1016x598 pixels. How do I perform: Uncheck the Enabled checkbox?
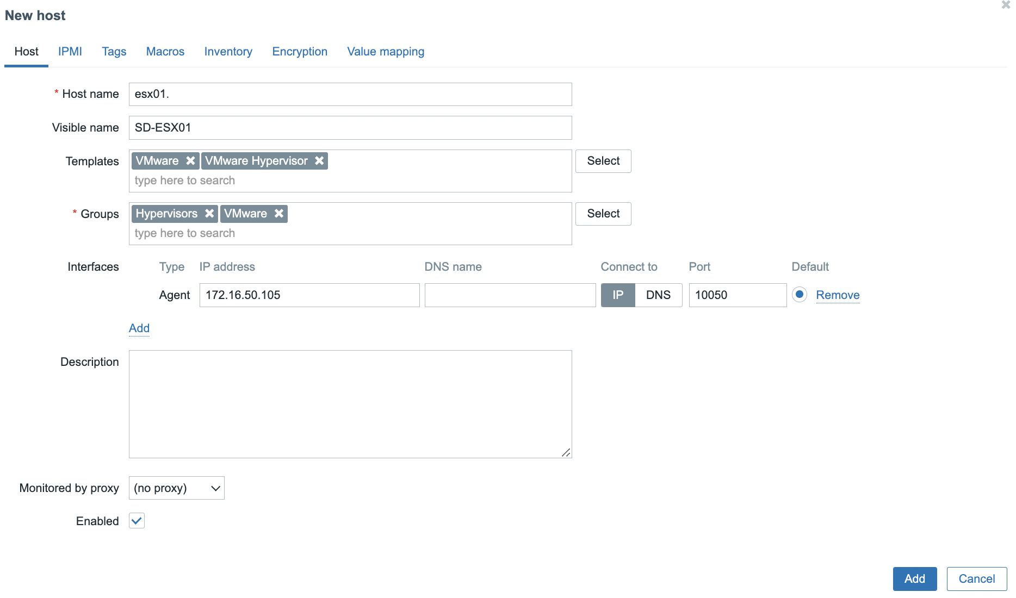137,521
